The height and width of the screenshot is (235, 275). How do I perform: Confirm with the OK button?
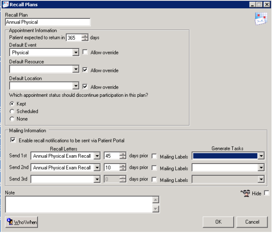coord(218,222)
